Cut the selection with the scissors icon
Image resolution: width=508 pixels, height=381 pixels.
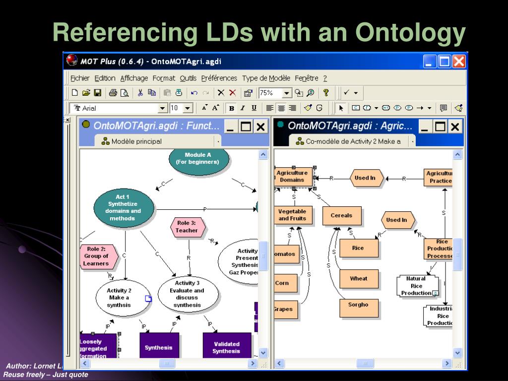pos(140,93)
